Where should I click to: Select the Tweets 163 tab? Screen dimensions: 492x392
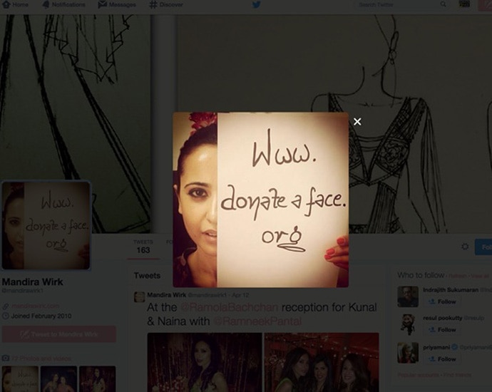[143, 247]
